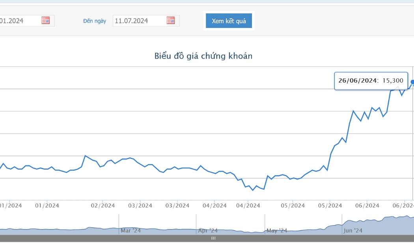Click the chart title 'Biểu đồ giá chứng khoán'
The height and width of the screenshot is (248, 414).
coord(203,56)
